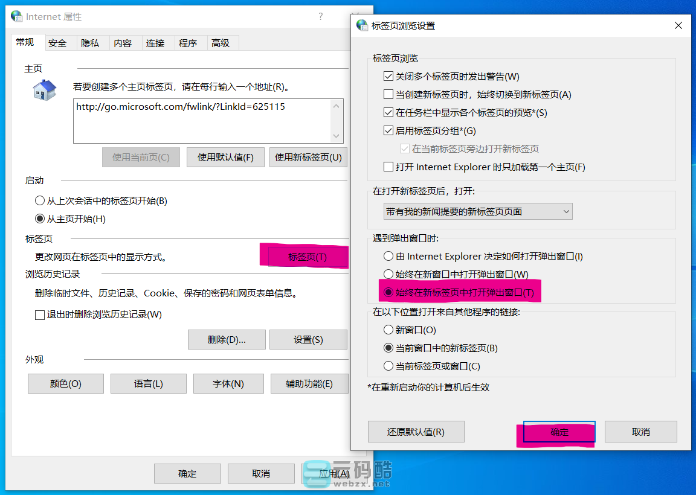Disable 启用标签页分组 option
This screenshot has width=696, height=495.
click(387, 131)
